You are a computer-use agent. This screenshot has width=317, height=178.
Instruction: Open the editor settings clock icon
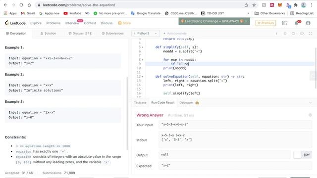(x=302, y=33)
